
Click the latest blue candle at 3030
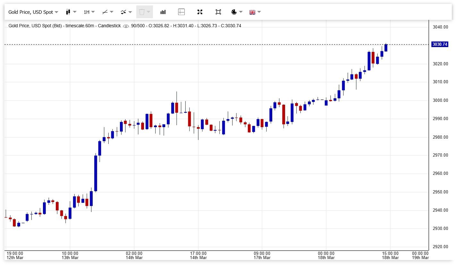(x=386, y=48)
